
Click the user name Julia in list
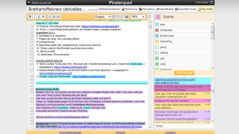[163, 64]
